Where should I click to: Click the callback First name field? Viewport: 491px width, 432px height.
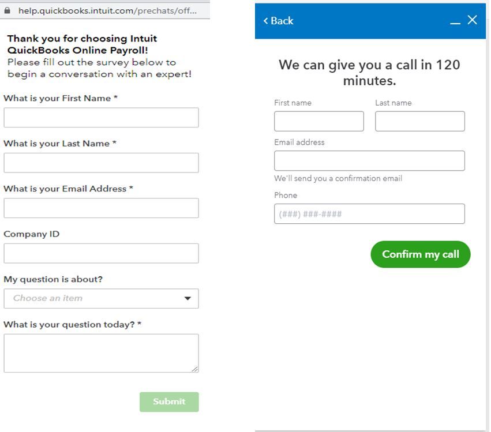coord(319,121)
